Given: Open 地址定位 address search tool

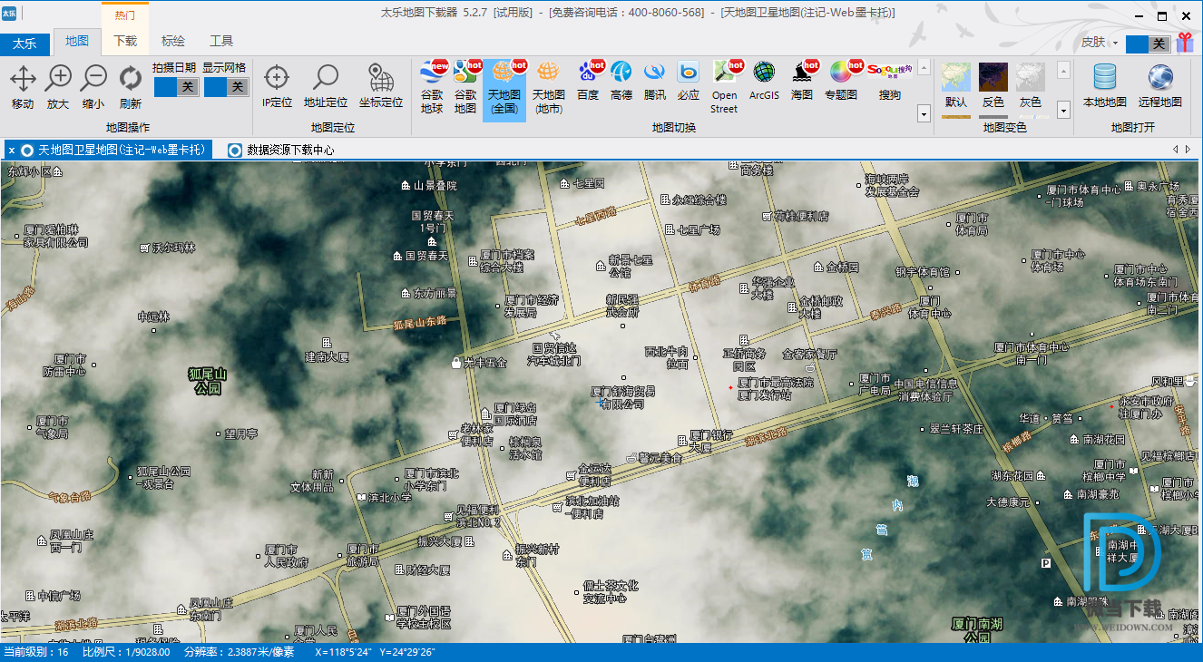Looking at the screenshot, I should click(x=326, y=87).
